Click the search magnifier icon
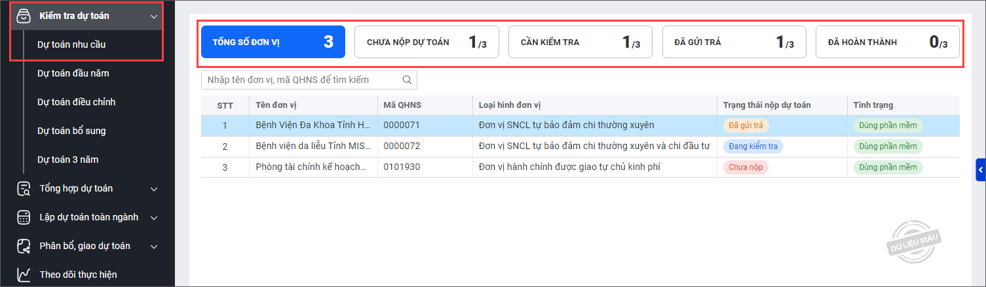This screenshot has width=986, height=287. [406, 80]
